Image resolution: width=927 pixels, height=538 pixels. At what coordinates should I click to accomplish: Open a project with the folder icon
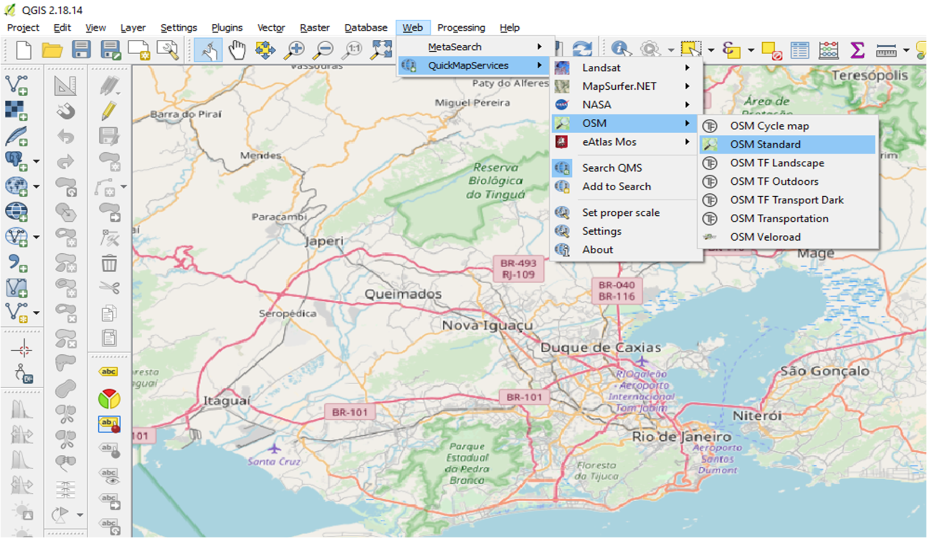pos(52,50)
